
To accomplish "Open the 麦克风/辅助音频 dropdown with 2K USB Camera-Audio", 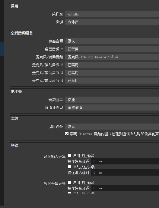I will (x=112, y=57).
